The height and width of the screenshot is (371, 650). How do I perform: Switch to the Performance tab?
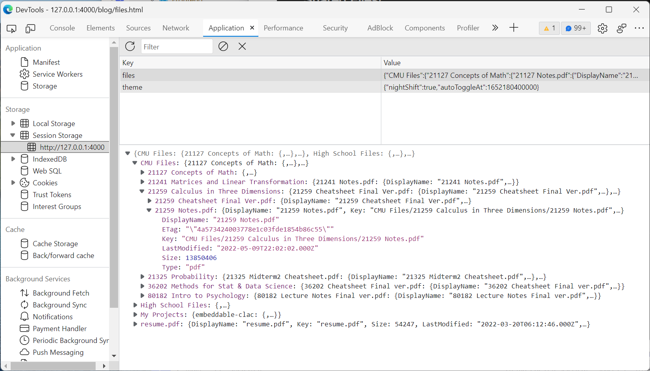(x=283, y=28)
